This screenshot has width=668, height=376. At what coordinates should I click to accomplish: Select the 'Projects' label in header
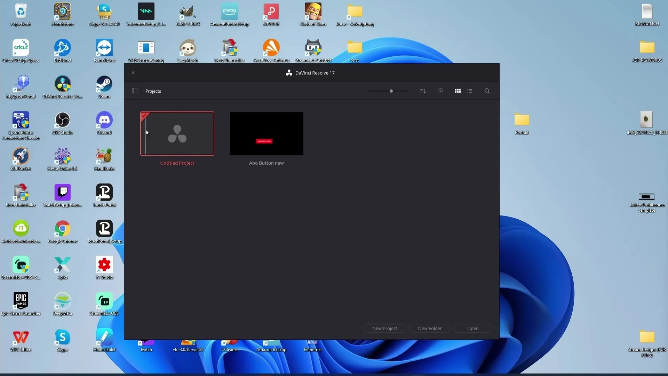(x=153, y=91)
